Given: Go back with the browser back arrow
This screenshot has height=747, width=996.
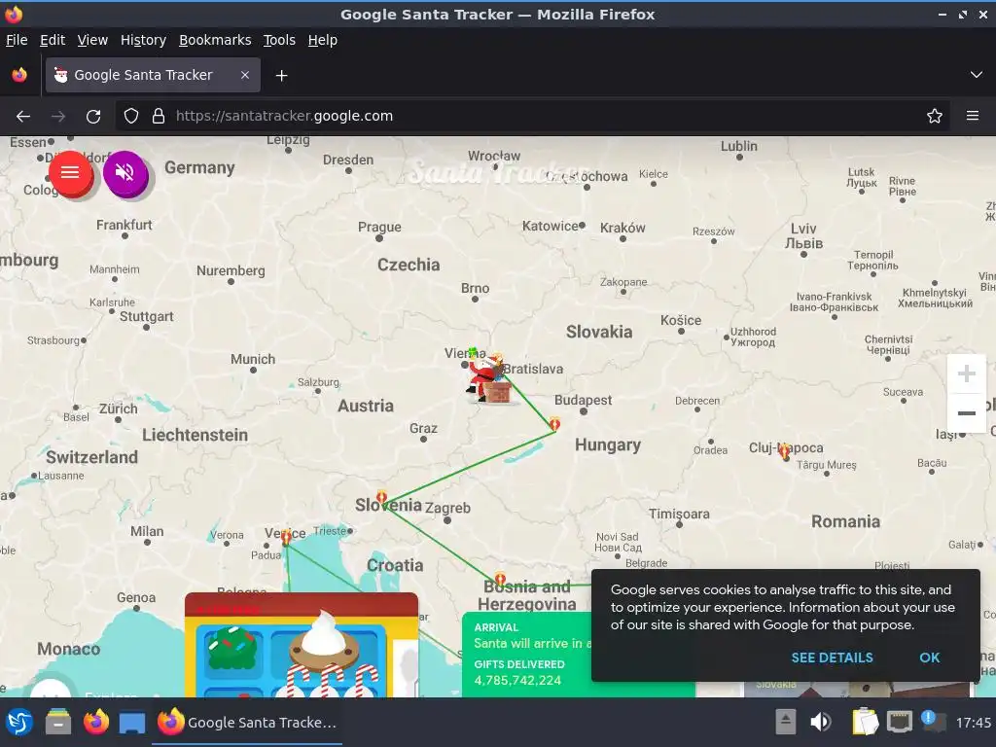Looking at the screenshot, I should point(23,117).
